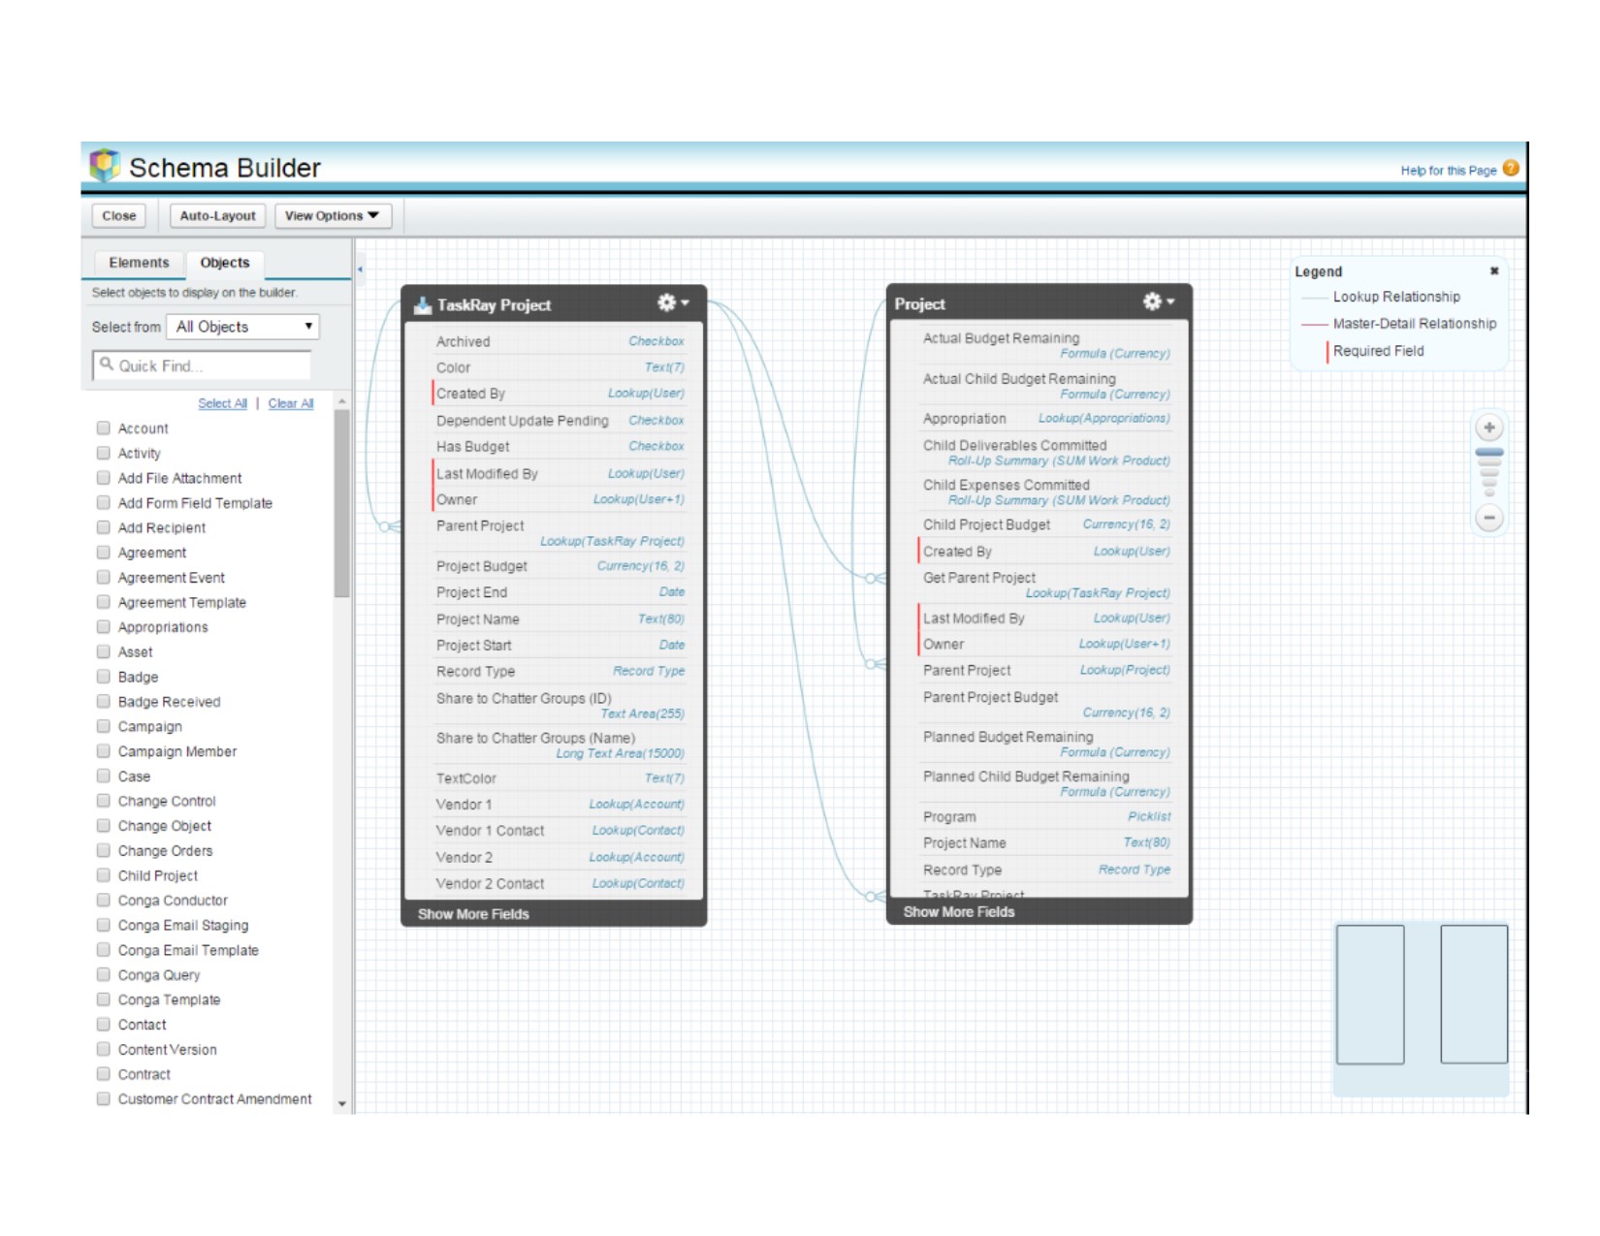Select the Get Parent Project field
The width and height of the screenshot is (1600, 1236).
tap(1045, 585)
